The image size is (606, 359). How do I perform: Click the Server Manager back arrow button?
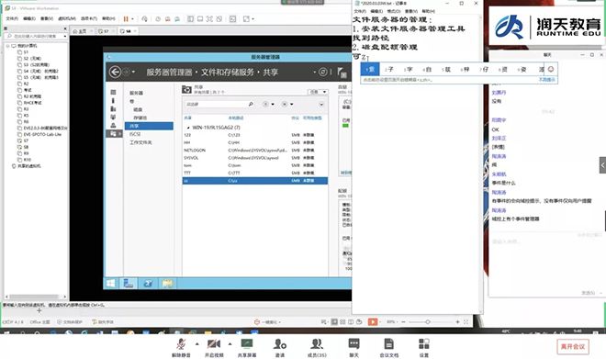pyautogui.click(x=115, y=72)
